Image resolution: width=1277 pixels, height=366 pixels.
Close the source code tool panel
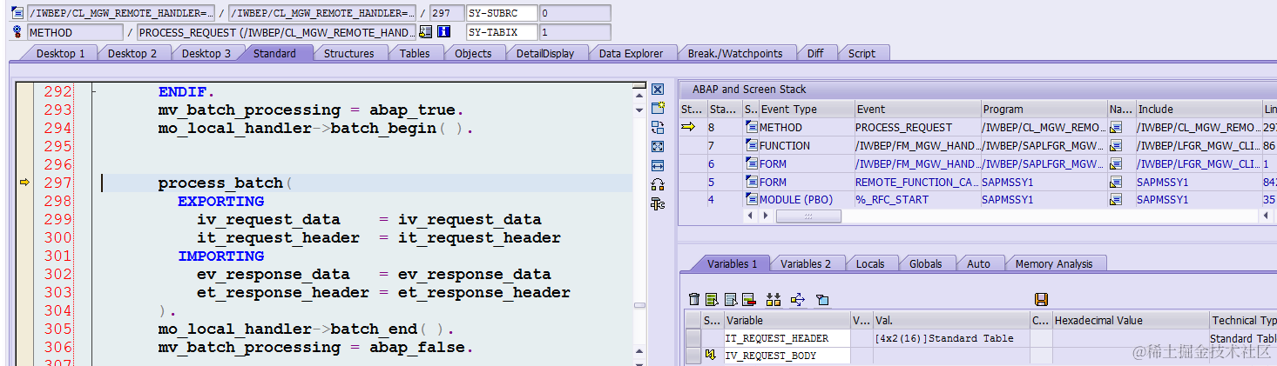click(x=658, y=90)
